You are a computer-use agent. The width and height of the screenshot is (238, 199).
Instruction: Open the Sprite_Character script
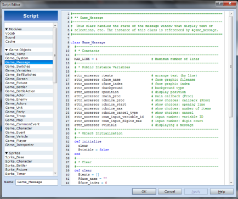pos(29,161)
